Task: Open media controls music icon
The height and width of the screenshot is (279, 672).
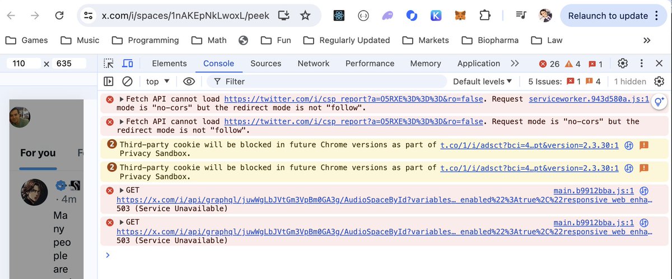Action: click(x=521, y=16)
